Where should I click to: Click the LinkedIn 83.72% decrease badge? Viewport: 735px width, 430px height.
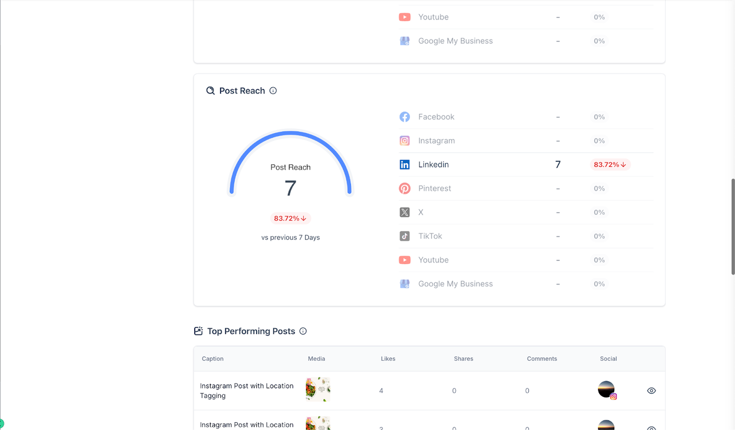[x=610, y=165]
